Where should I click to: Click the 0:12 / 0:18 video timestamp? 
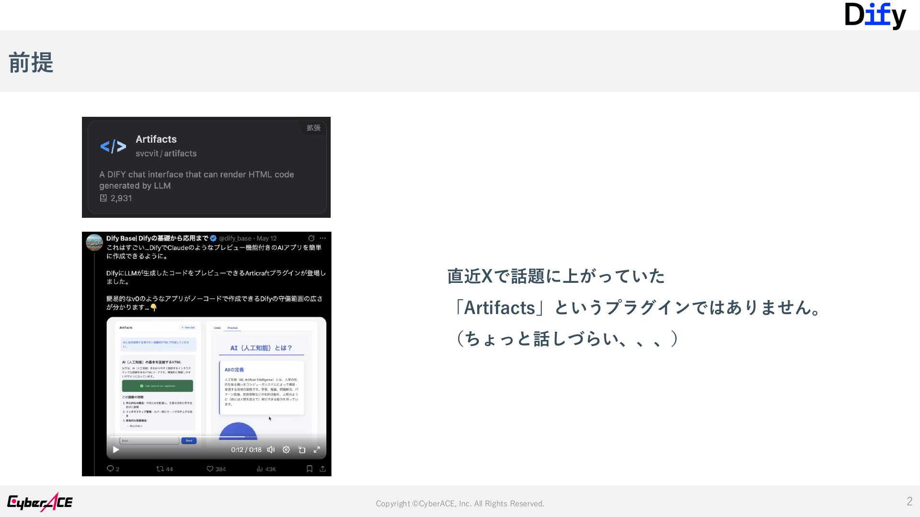pos(246,450)
